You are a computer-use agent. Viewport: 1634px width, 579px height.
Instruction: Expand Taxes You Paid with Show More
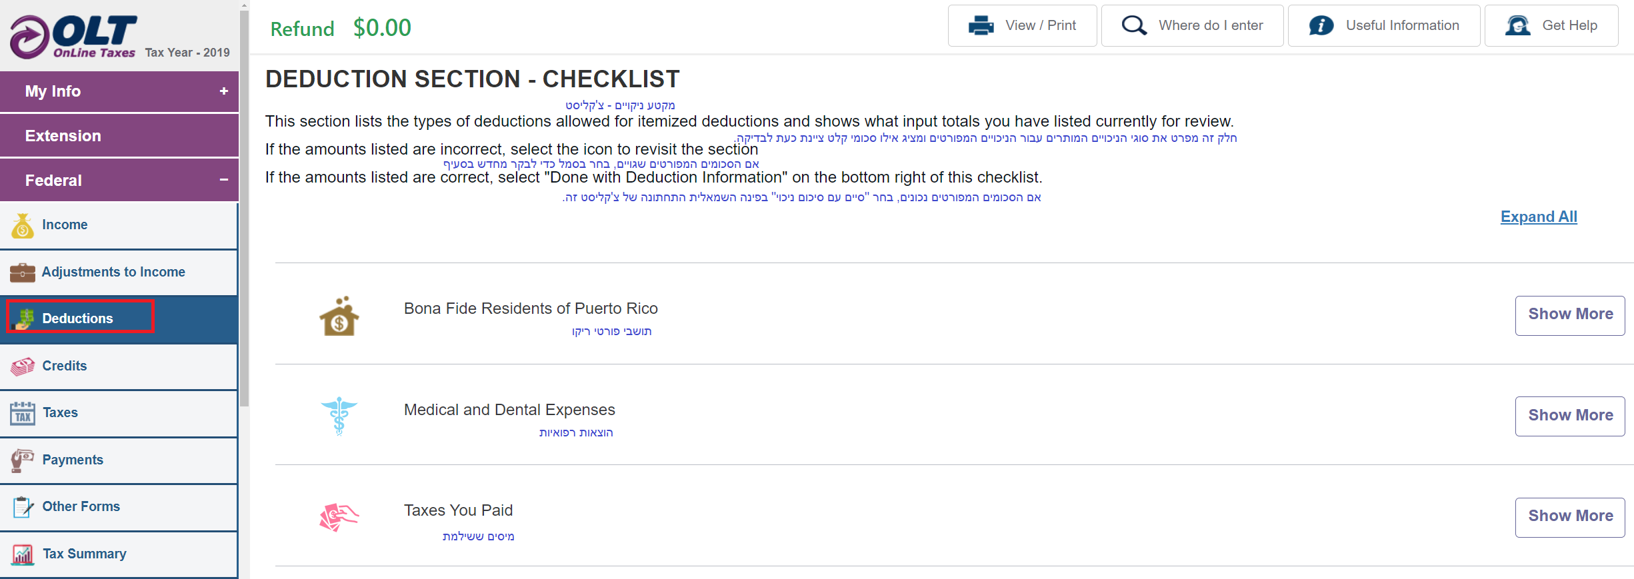(1570, 517)
